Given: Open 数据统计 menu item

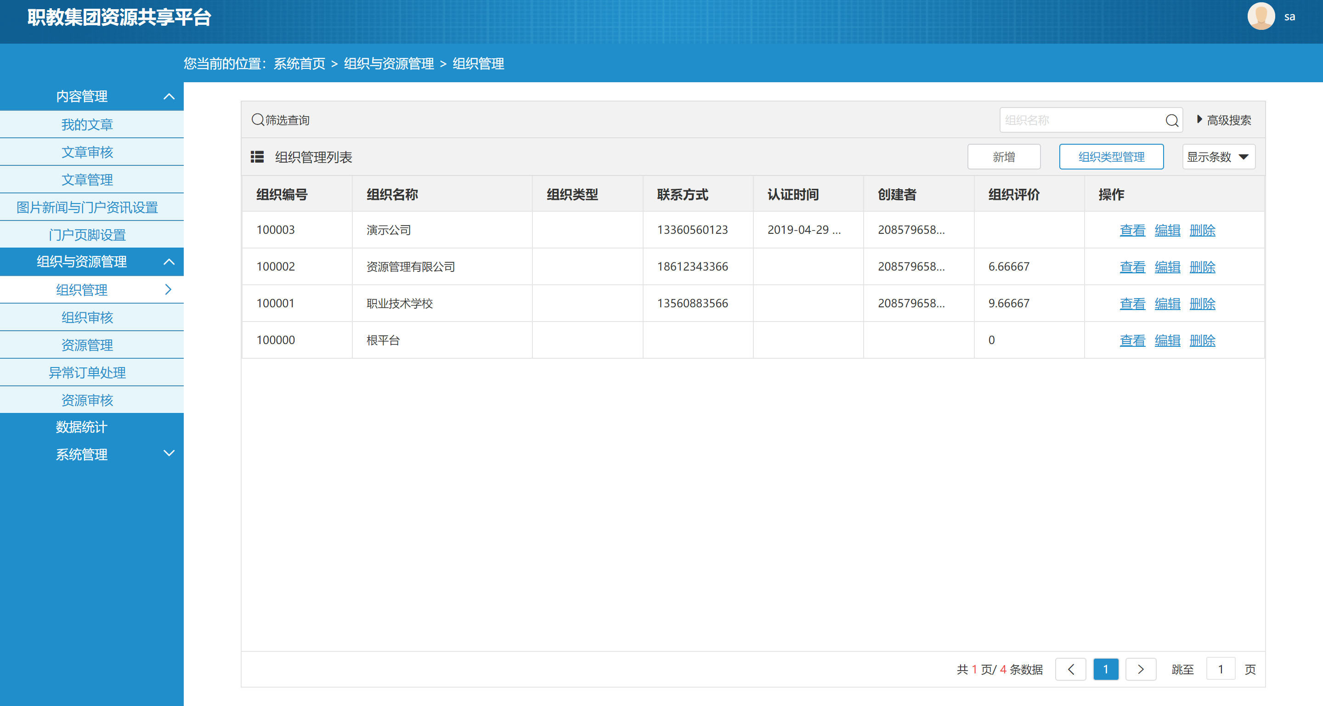Looking at the screenshot, I should click(x=82, y=427).
